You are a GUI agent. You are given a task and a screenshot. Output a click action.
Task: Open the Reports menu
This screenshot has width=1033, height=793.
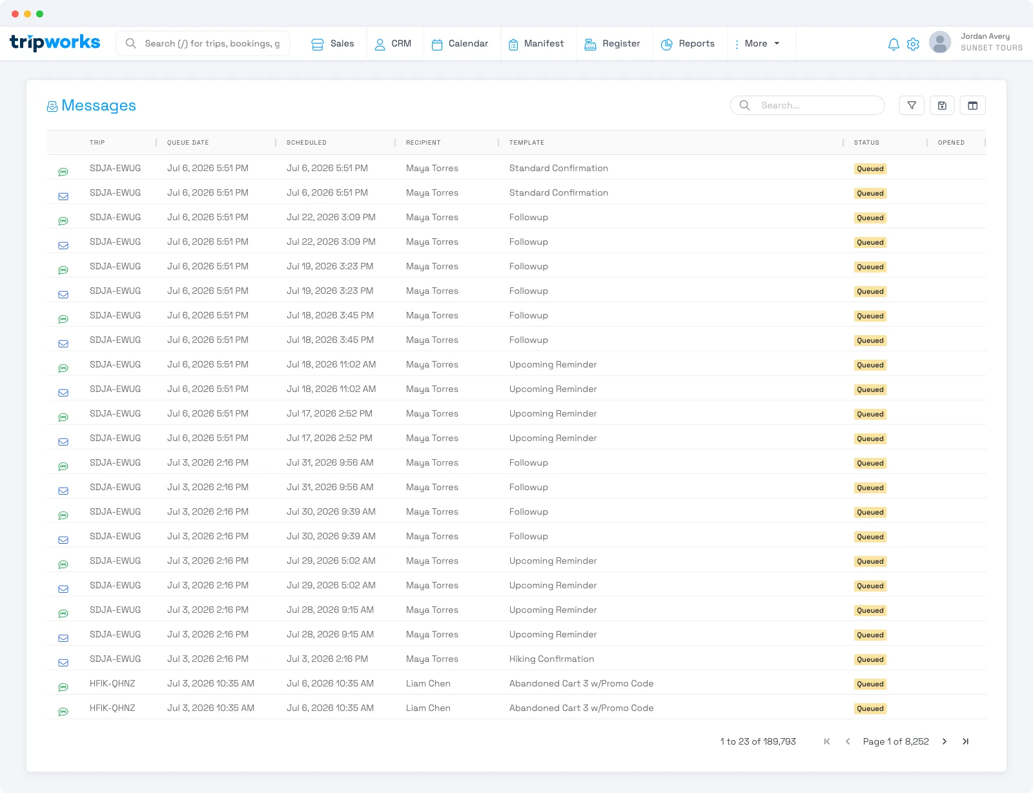click(x=688, y=43)
